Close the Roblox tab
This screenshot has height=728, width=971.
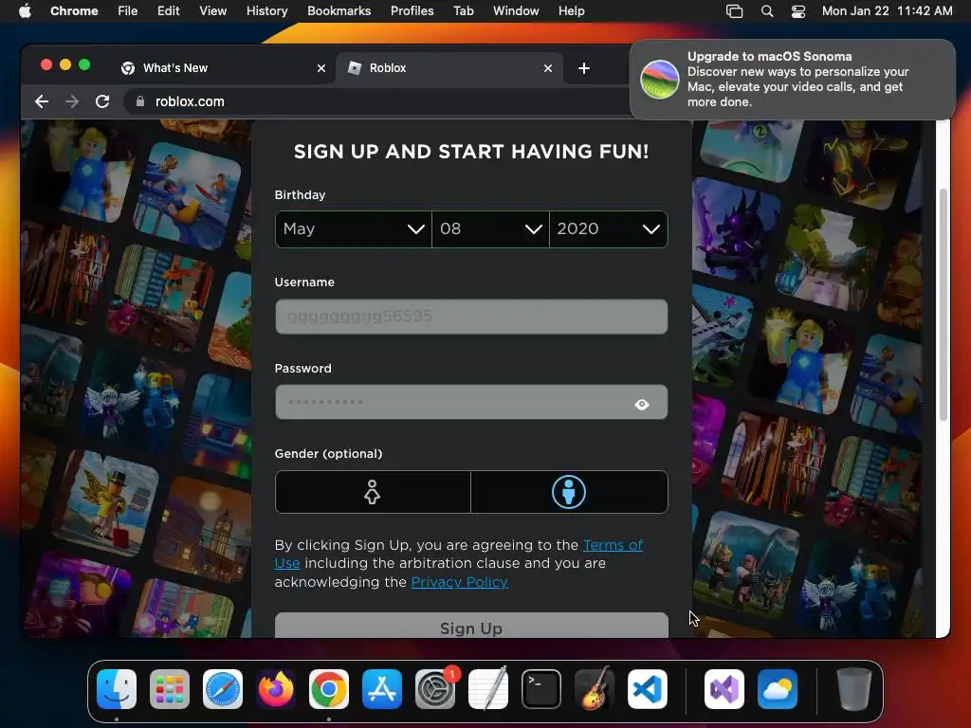(548, 68)
